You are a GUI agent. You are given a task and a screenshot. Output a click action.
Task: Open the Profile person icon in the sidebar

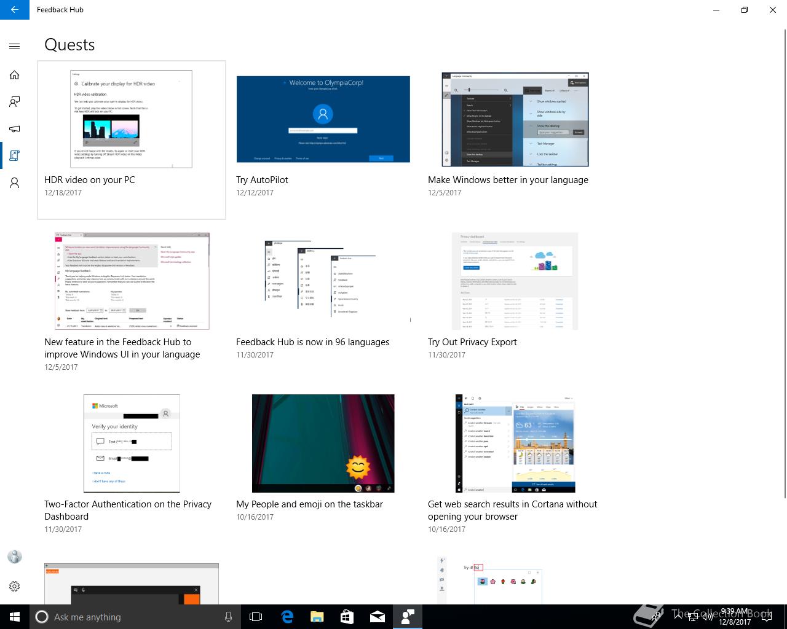click(15, 183)
